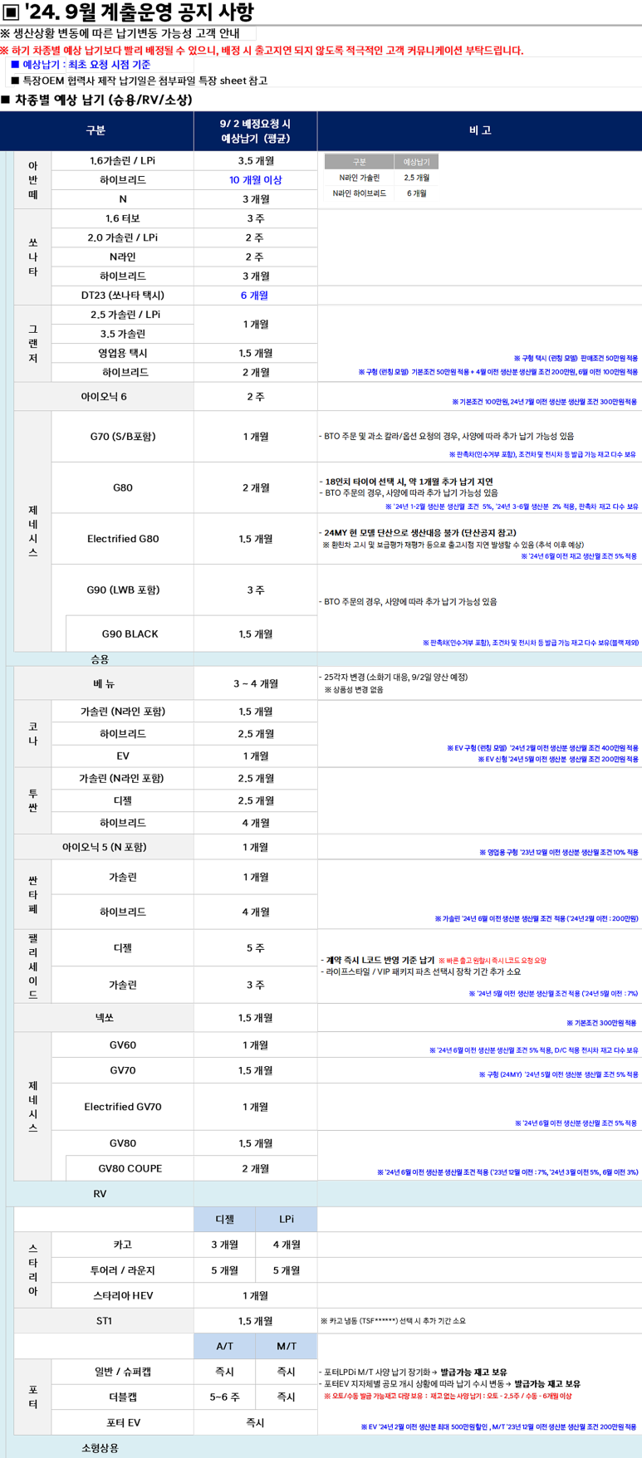Select the EV cell under 코나
The height and width of the screenshot is (1458, 642).
point(123,756)
